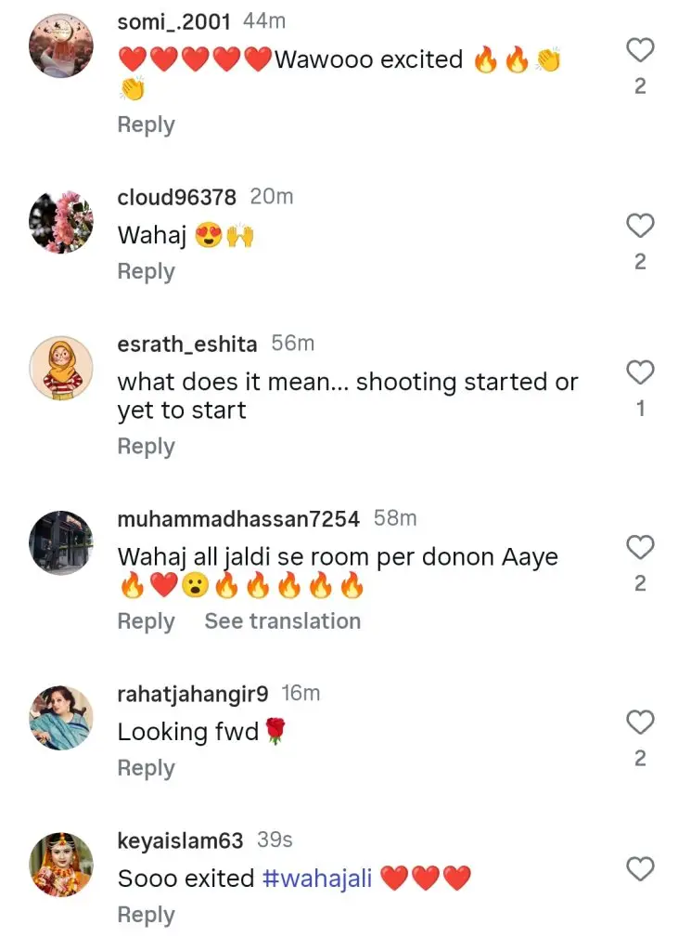Reply to esrath_eshita's question
691x951 pixels.
tap(146, 447)
